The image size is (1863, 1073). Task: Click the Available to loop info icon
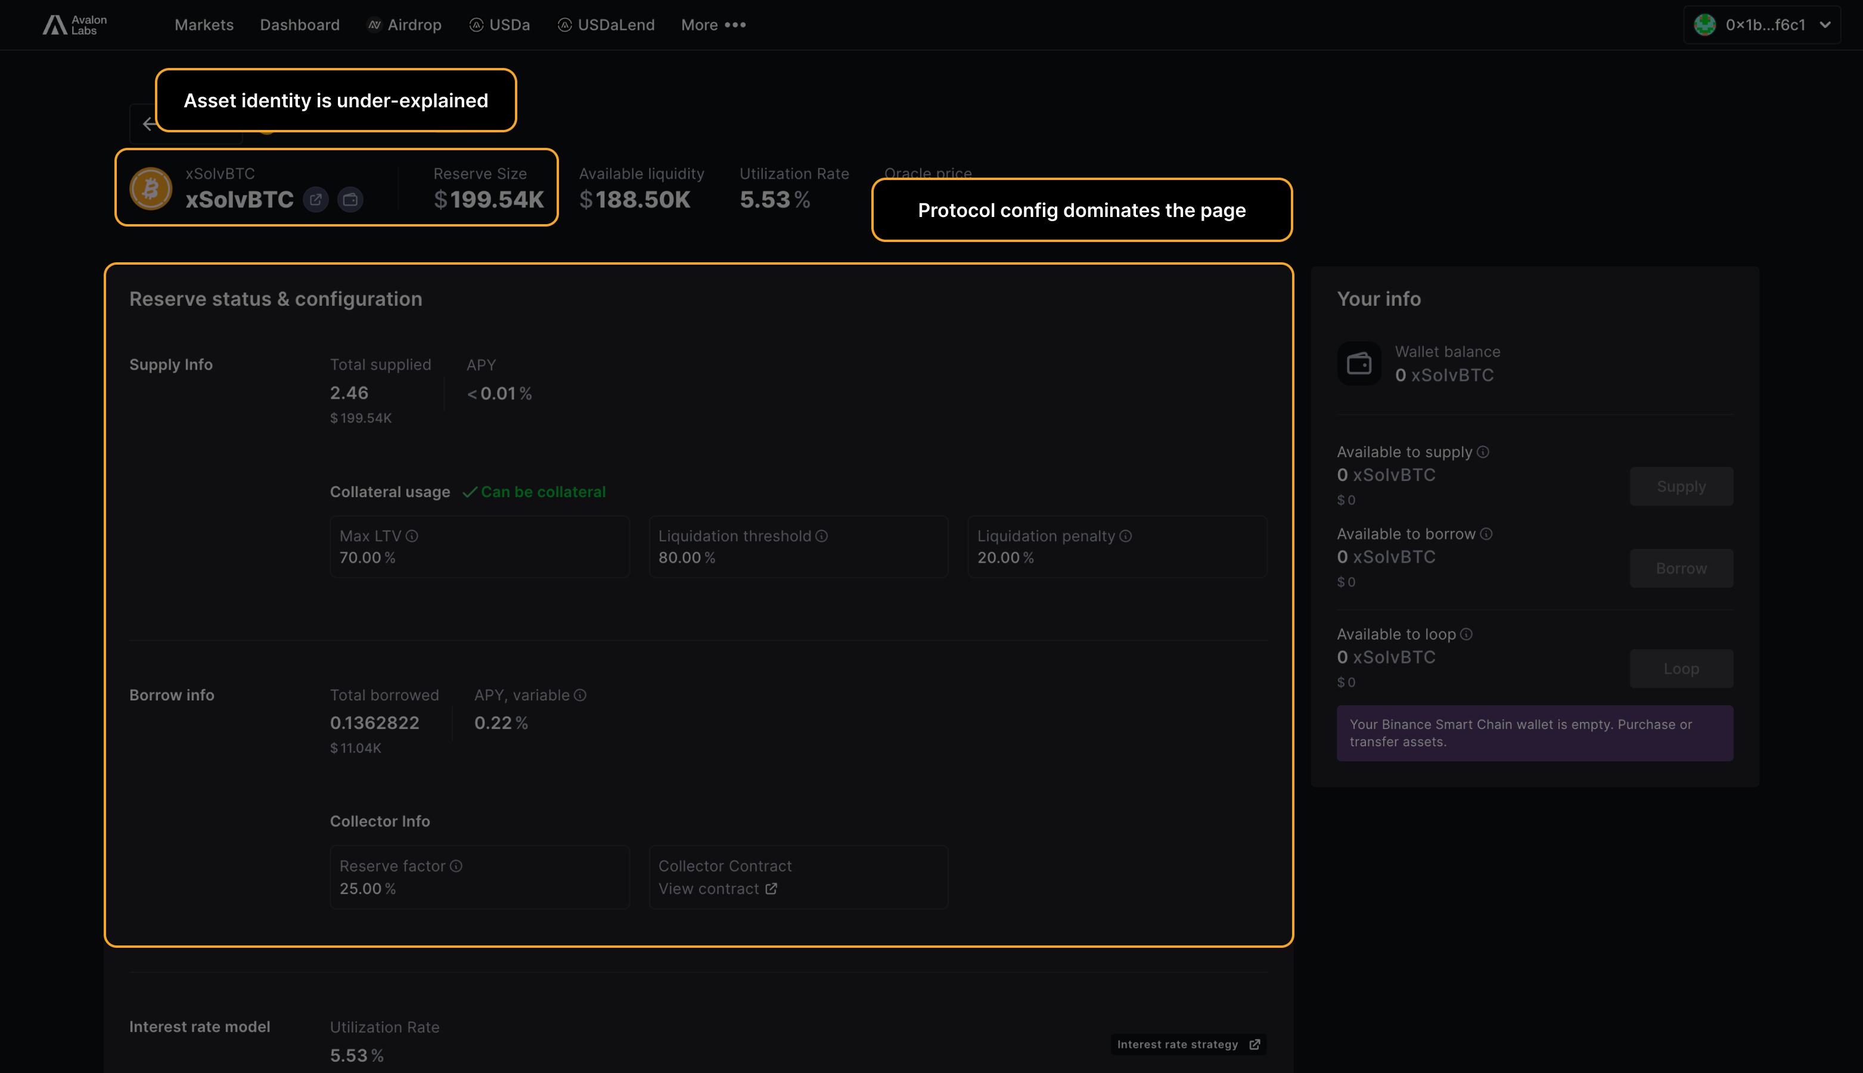click(x=1467, y=634)
